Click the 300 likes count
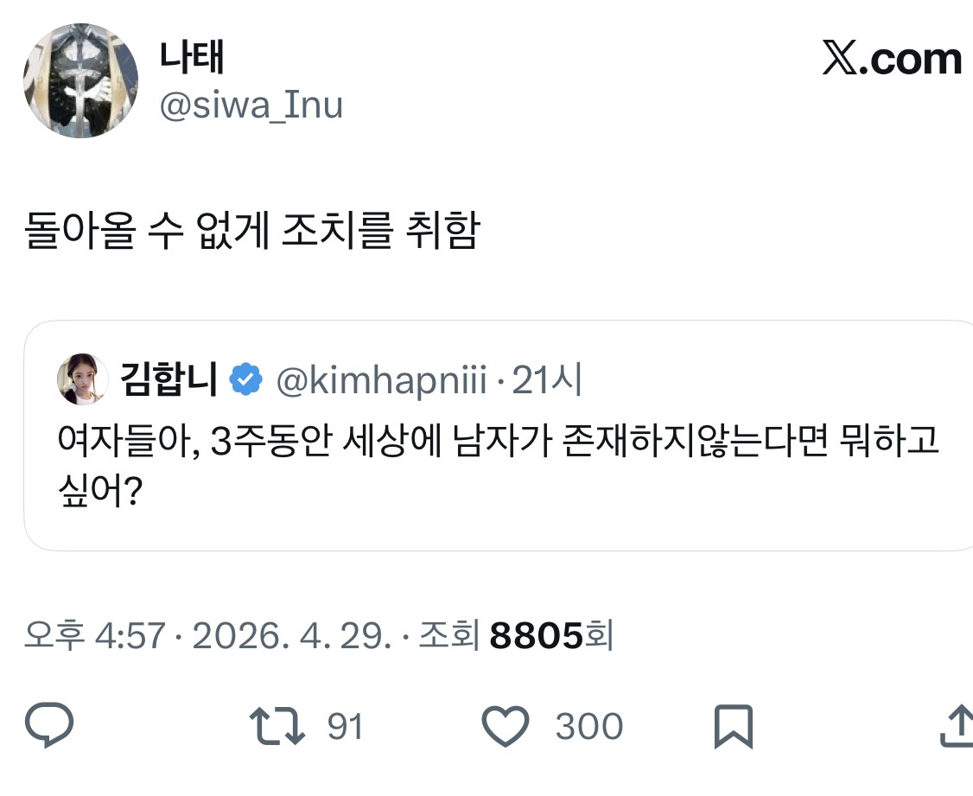The height and width of the screenshot is (796, 973). pyautogui.click(x=588, y=727)
